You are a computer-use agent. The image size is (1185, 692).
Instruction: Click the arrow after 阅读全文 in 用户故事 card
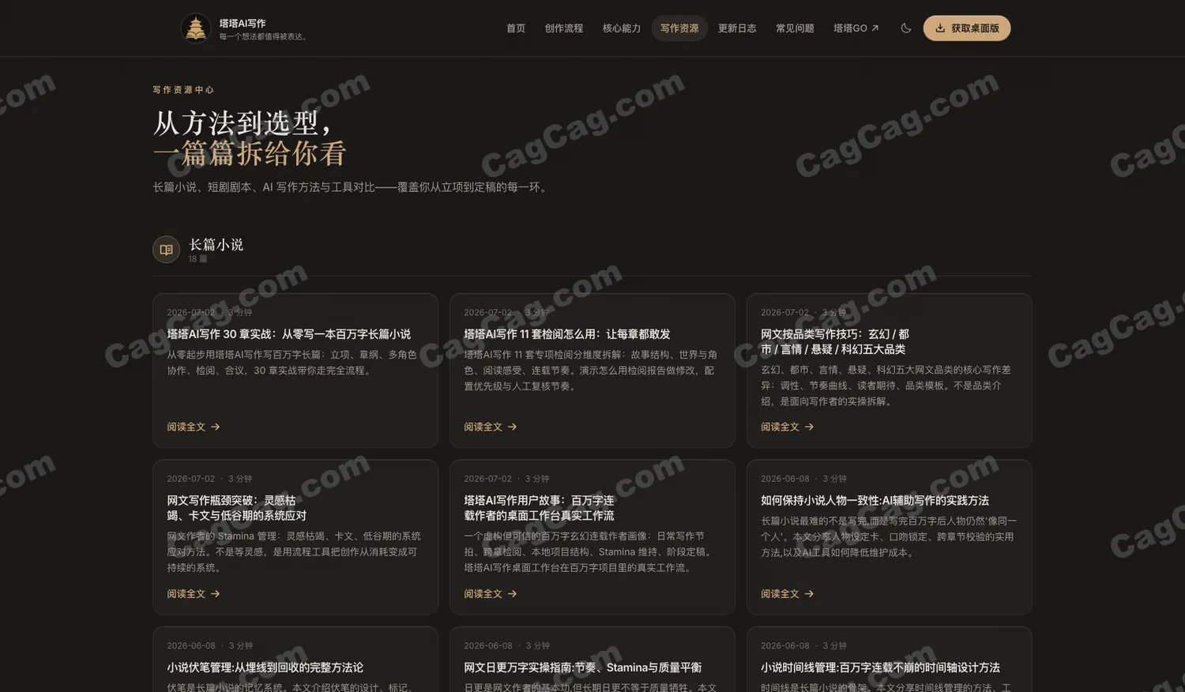[512, 594]
